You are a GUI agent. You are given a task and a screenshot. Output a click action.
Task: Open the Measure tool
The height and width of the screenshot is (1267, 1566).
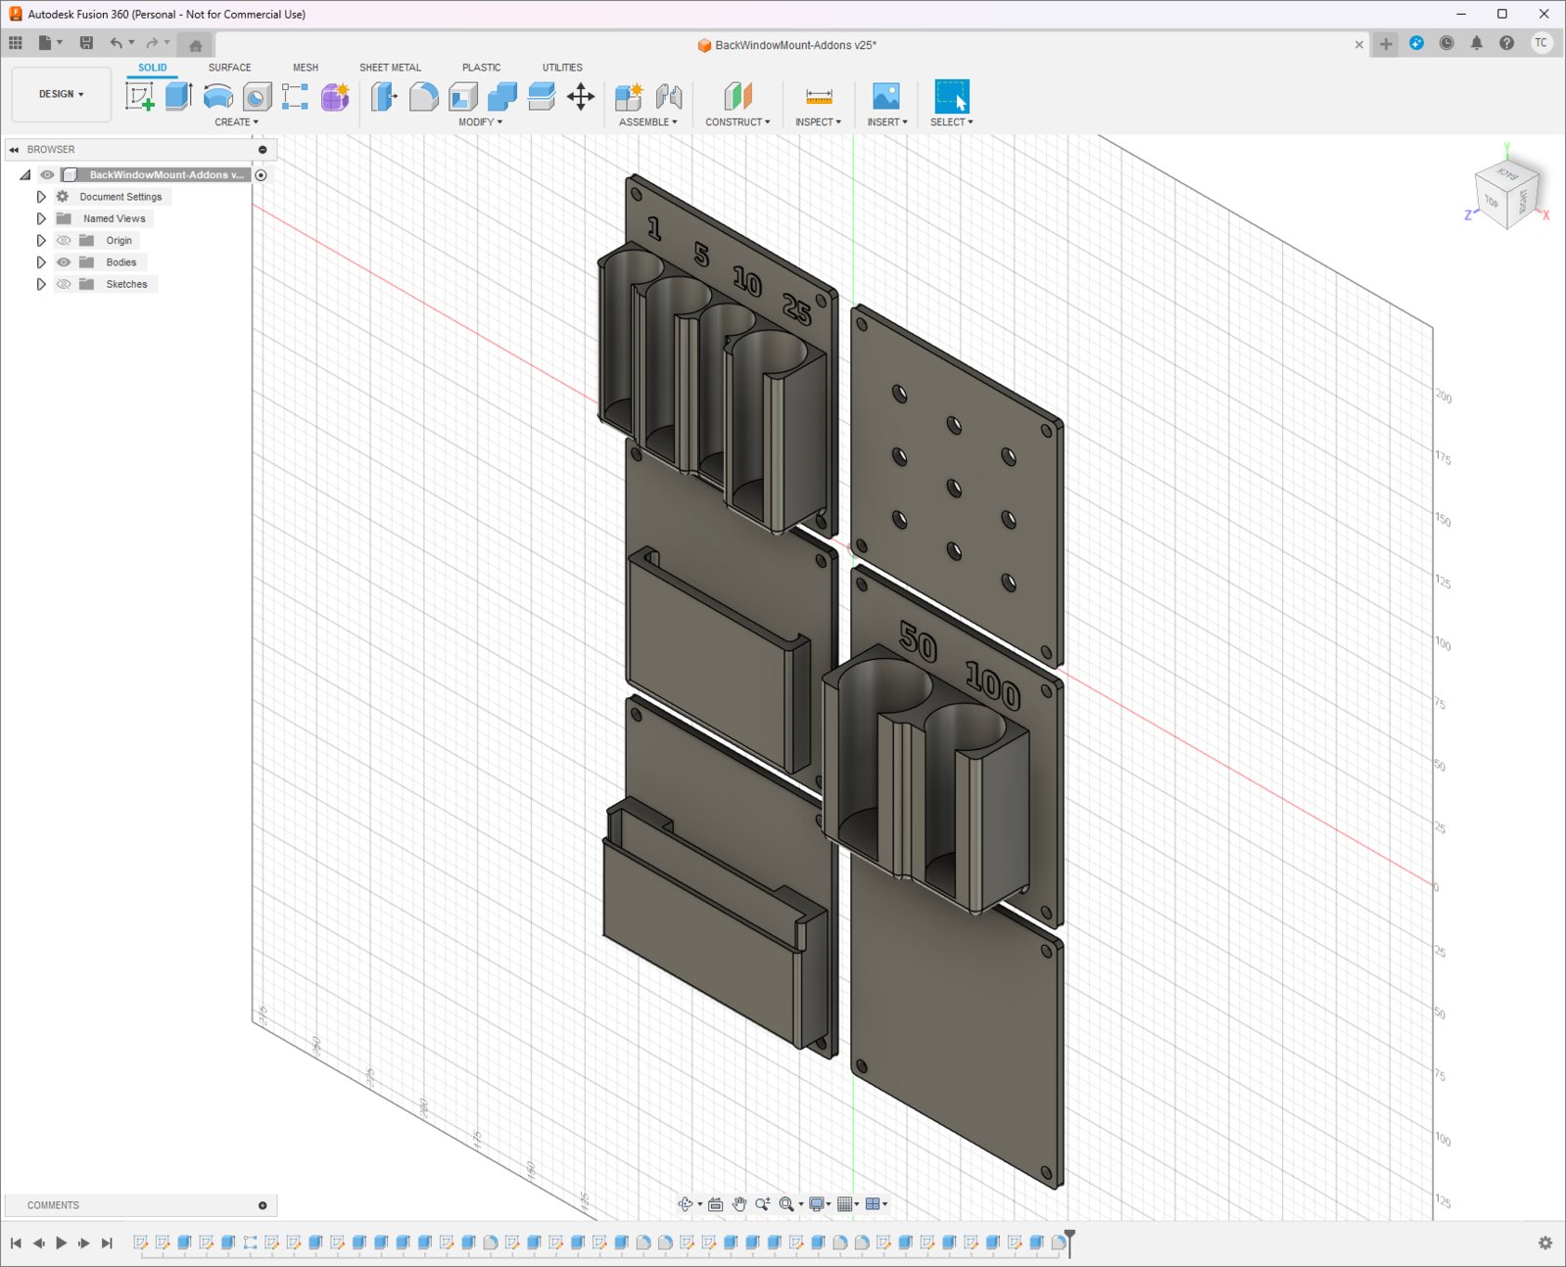click(x=819, y=96)
